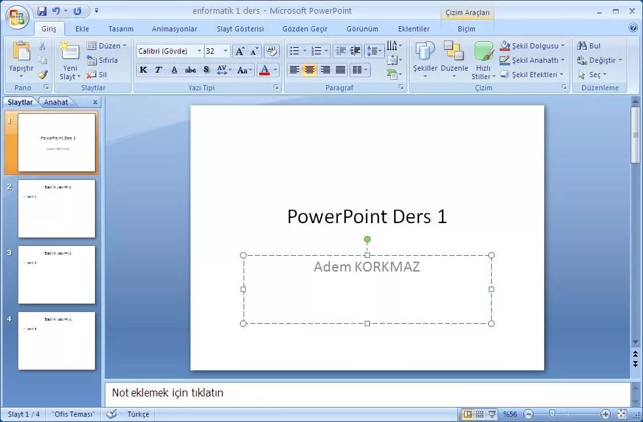Click the Yapıştır paste icon
This screenshot has width=643, height=422.
[21, 51]
